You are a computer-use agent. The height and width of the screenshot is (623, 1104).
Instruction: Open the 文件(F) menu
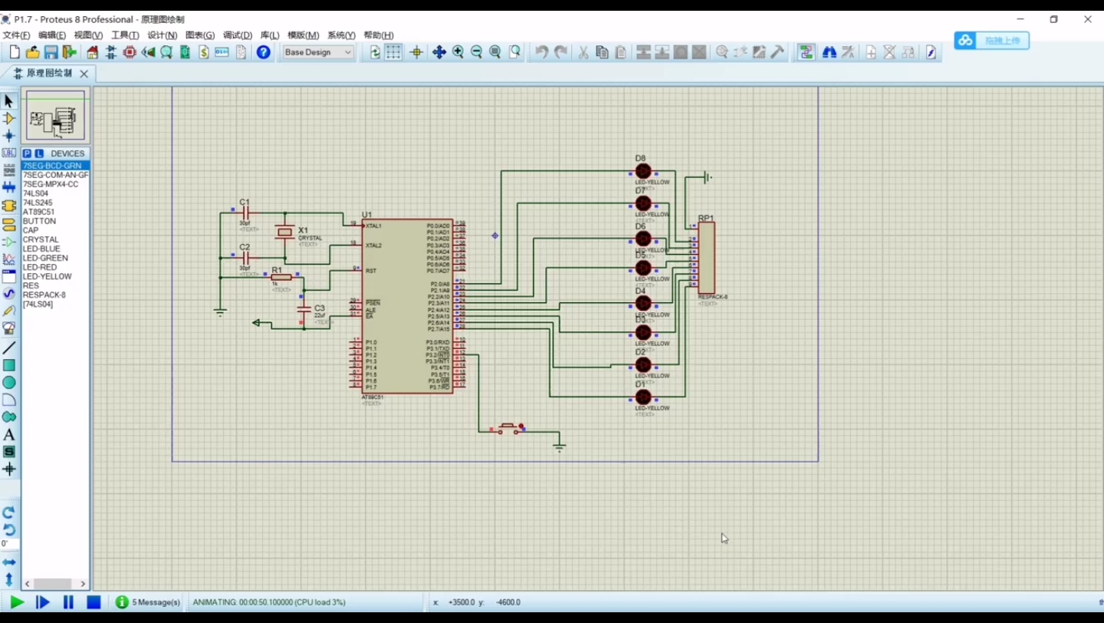16,35
